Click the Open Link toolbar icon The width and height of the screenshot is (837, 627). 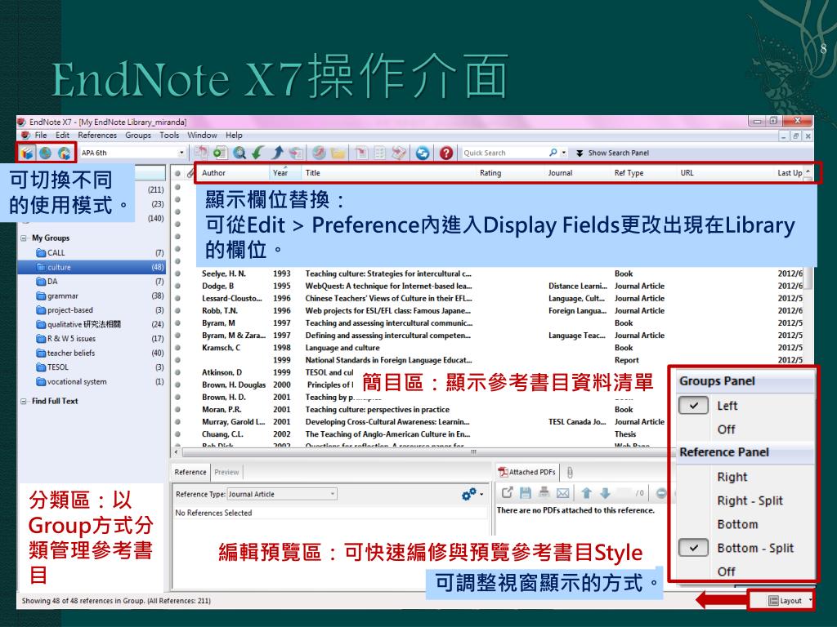point(319,153)
